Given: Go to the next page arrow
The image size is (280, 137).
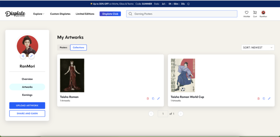Looking at the screenshot, I should click(181, 114).
